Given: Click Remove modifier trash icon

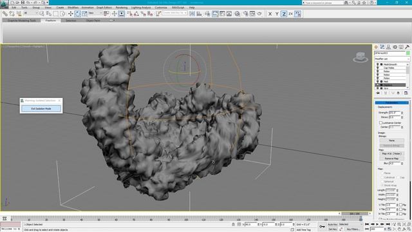Looking at the screenshot, I should [398, 93].
